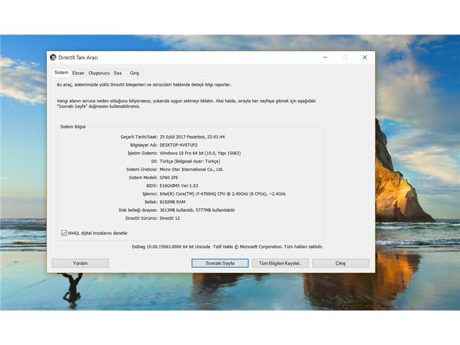Switch to the Ses tab

(118, 73)
